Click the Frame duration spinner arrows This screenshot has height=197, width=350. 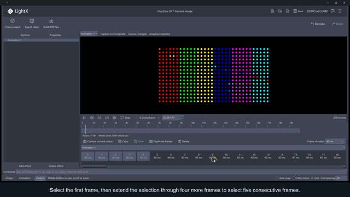pyautogui.click(x=344, y=141)
